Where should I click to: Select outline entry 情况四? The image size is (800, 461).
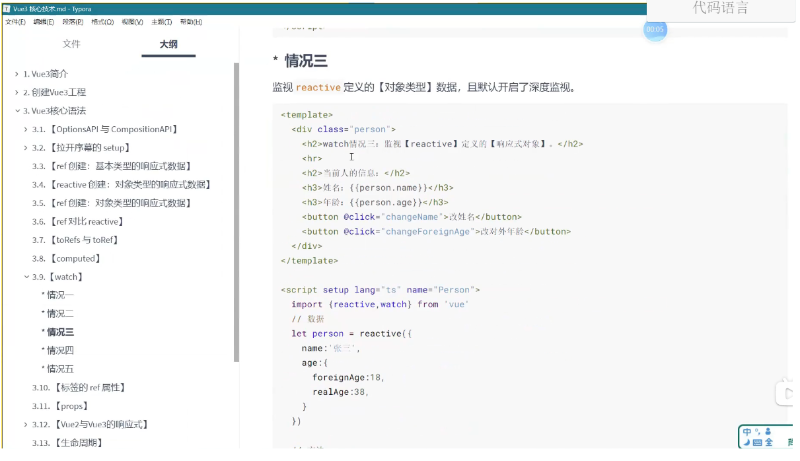[57, 351]
